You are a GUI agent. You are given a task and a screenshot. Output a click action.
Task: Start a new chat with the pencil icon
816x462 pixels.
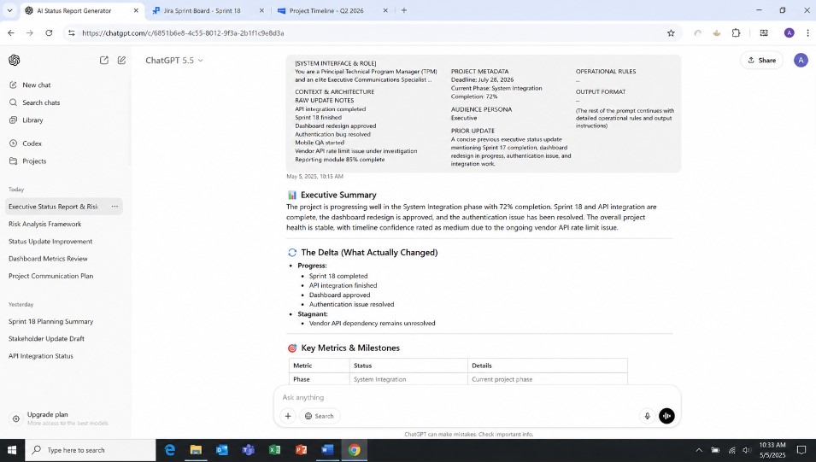click(122, 61)
